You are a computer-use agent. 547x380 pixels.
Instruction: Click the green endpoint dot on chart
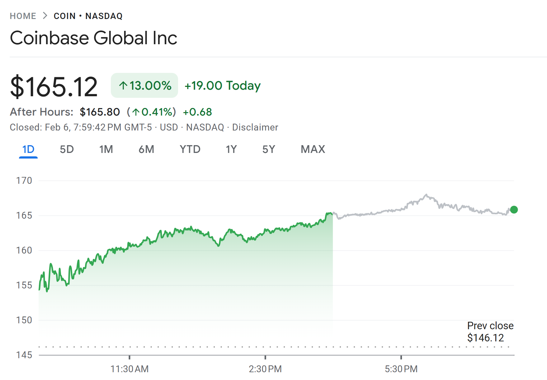(513, 210)
